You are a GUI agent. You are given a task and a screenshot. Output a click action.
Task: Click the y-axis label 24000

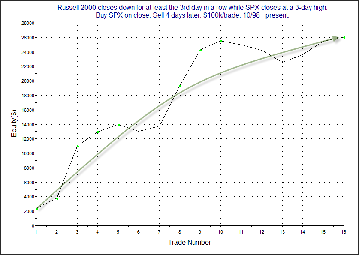coord(27,52)
